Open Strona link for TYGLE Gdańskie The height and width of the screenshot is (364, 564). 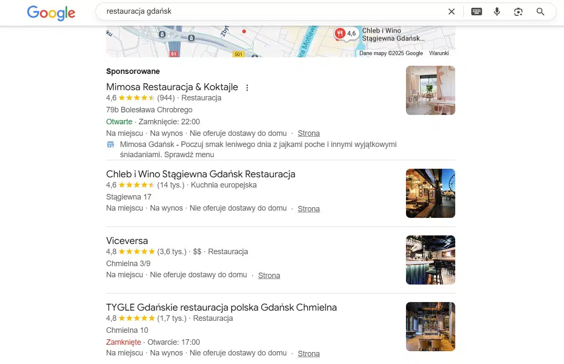tap(308, 354)
